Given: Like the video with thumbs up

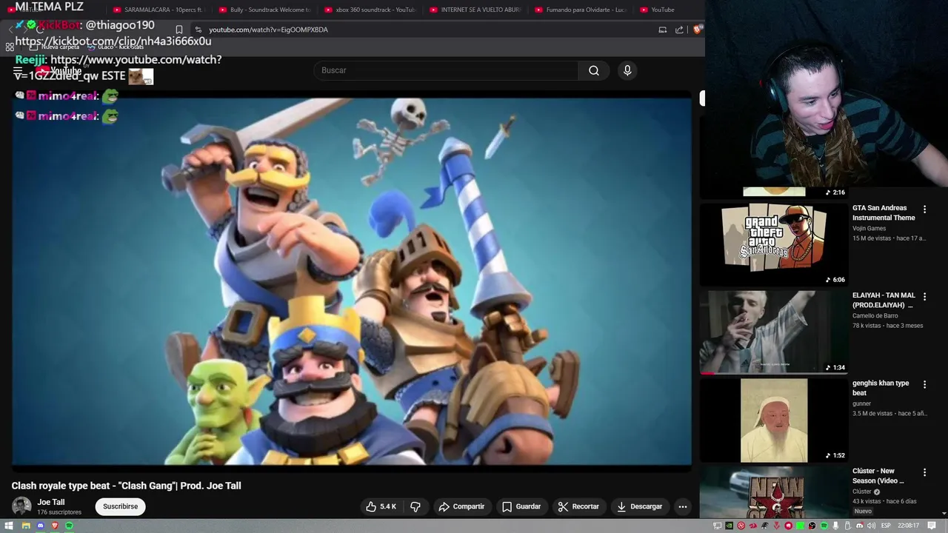Looking at the screenshot, I should click(x=381, y=506).
